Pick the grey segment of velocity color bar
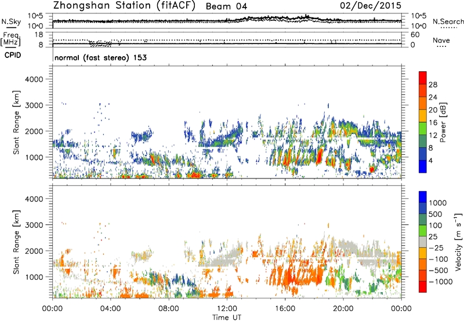The height and width of the screenshot is (321, 464). tap(423, 242)
